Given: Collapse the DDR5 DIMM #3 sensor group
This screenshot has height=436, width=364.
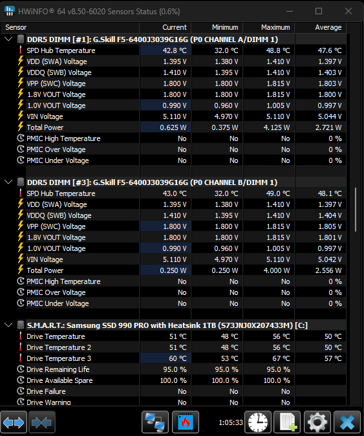Looking at the screenshot, I should 8,182.
